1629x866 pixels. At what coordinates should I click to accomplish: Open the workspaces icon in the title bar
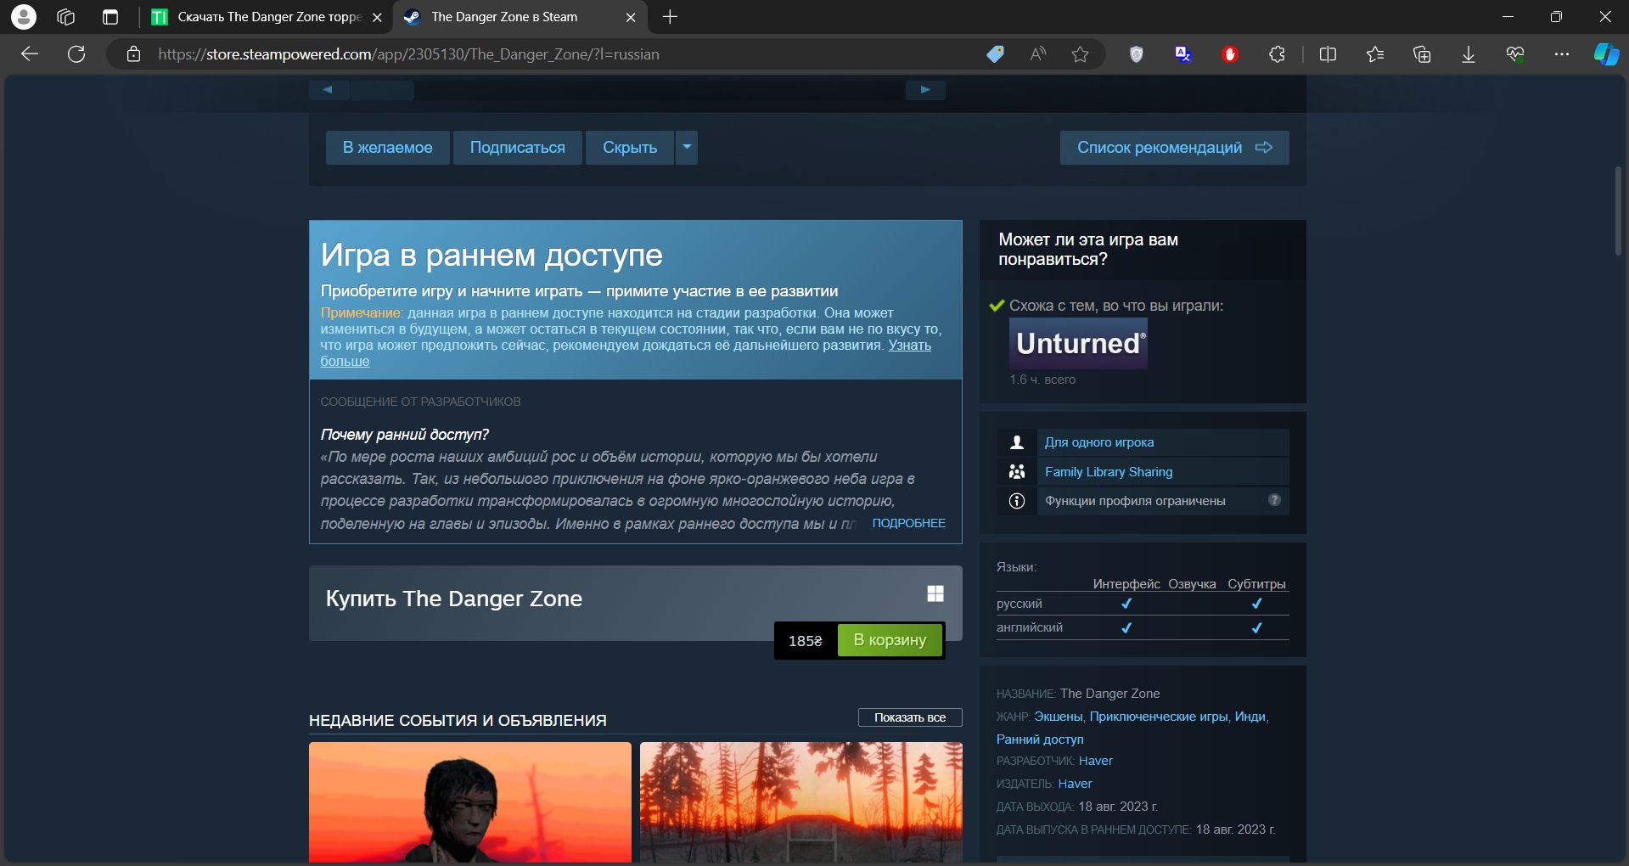point(66,17)
